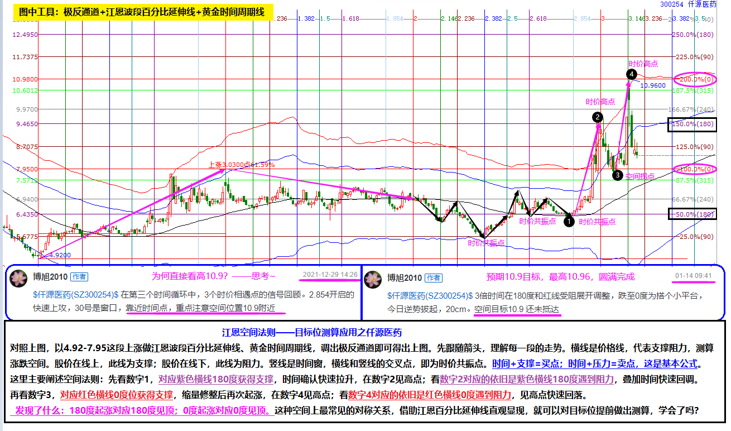
Task: Click the 4.9200 low price label
Action: click(59, 255)
